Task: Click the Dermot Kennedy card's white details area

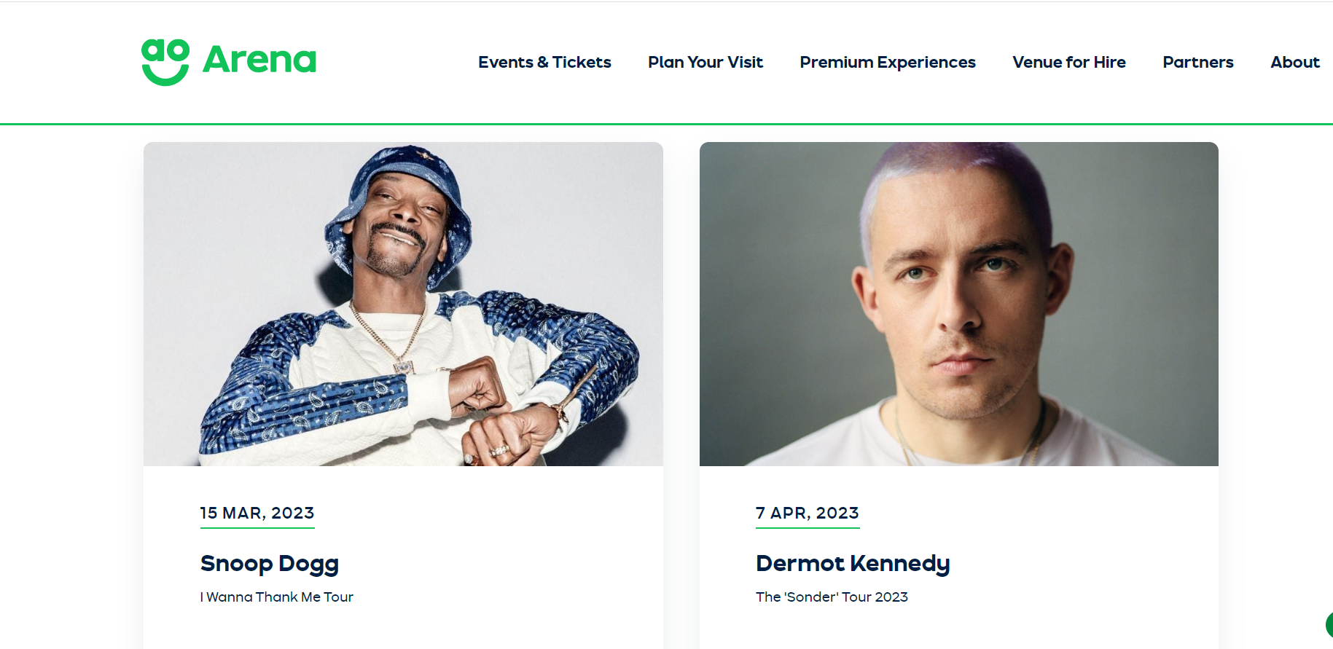Action: [958, 557]
